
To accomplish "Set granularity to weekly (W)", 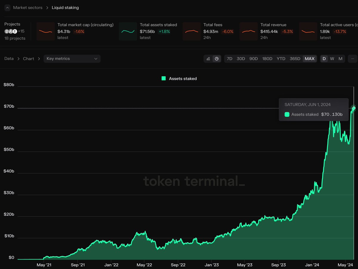I will [332, 59].
